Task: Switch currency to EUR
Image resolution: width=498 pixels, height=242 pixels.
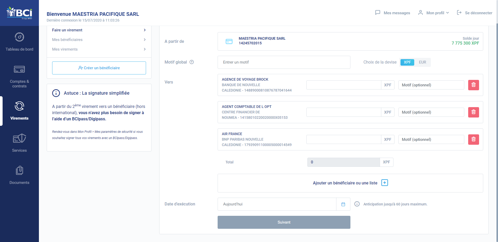Action: [422, 62]
